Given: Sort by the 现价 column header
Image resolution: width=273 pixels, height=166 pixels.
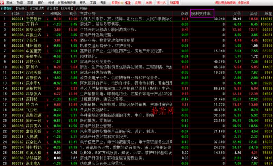Looking at the screenshot, I should [x=73, y=14].
